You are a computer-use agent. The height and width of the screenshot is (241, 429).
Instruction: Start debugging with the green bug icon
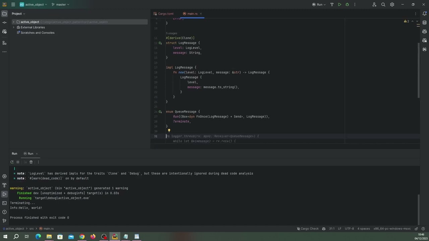coord(347,4)
